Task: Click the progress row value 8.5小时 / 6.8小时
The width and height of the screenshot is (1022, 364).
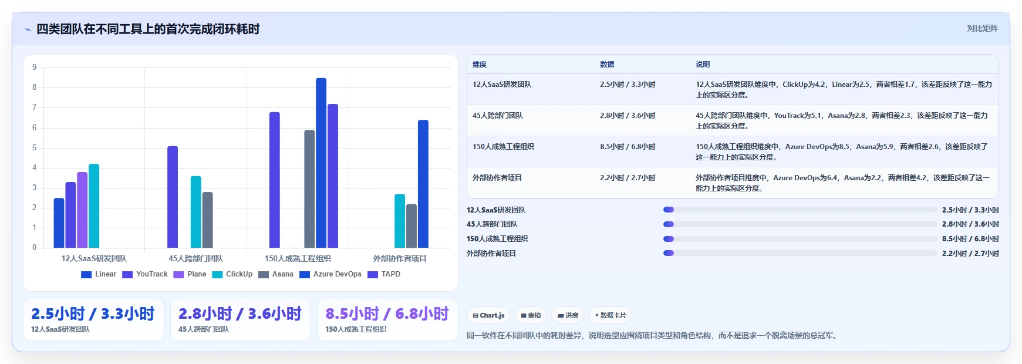Action: pos(970,239)
